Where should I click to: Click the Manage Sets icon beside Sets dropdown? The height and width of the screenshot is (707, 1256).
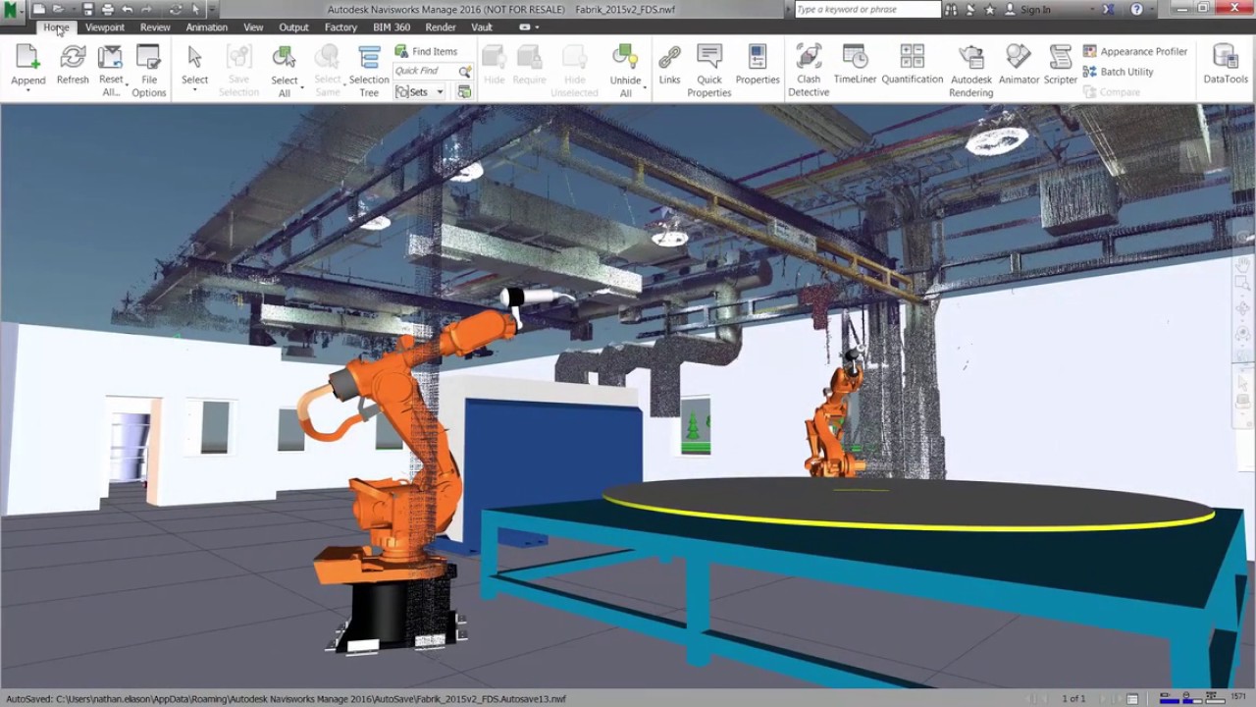464,92
